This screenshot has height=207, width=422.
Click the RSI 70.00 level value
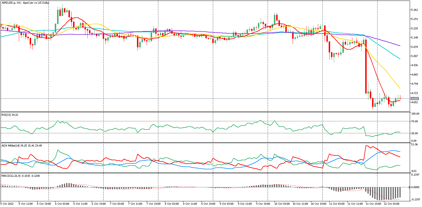pyautogui.click(x=414, y=121)
